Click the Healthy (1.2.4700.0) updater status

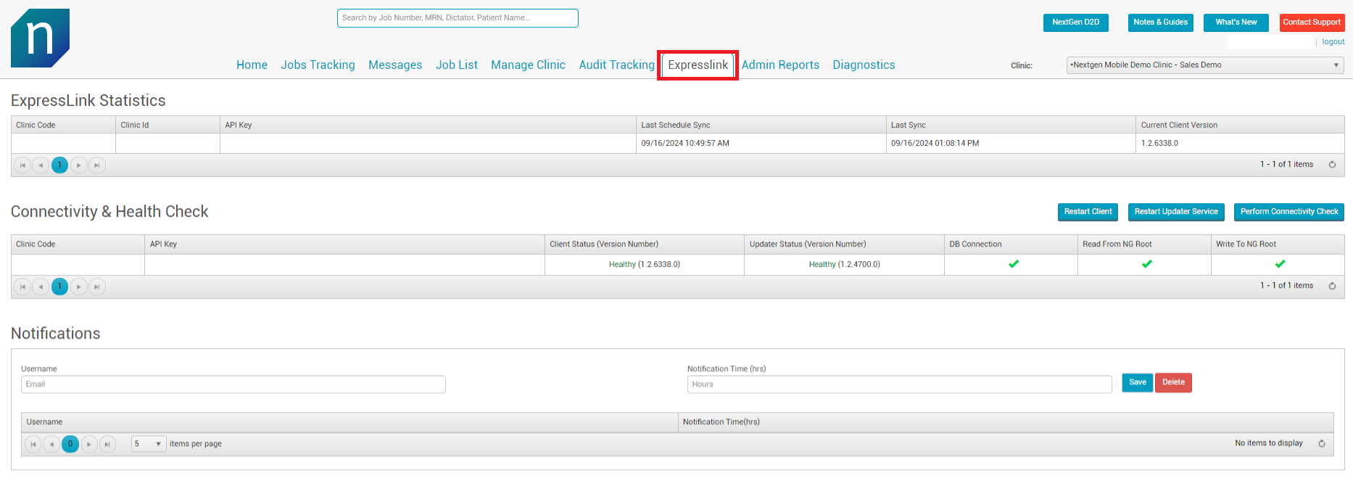point(845,265)
